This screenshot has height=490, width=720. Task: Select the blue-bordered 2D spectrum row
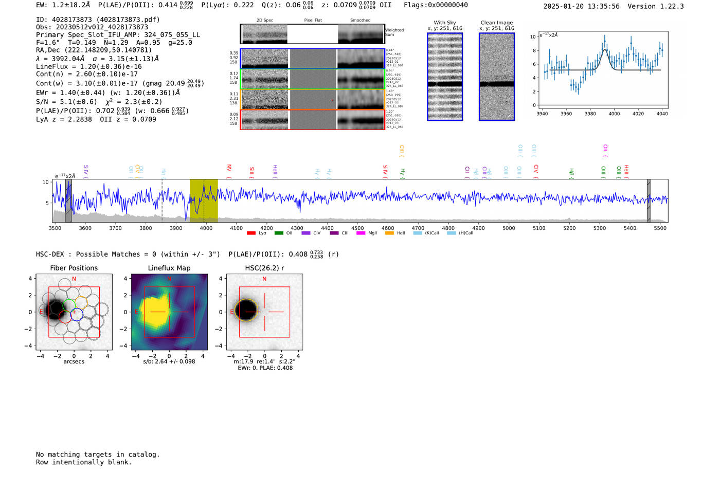tap(312, 59)
